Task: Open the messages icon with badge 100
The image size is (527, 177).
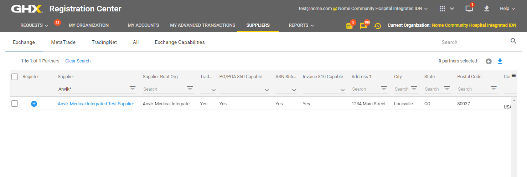Action: (x=363, y=26)
